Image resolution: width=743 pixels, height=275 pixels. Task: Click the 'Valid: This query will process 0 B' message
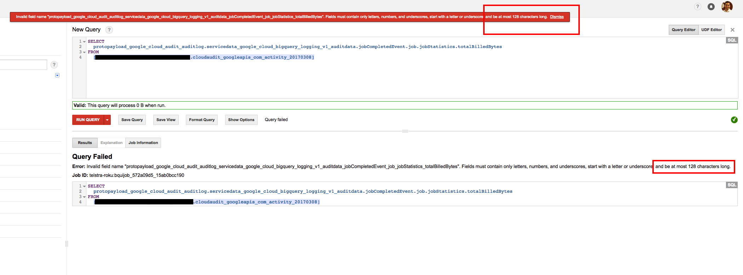tap(405, 106)
